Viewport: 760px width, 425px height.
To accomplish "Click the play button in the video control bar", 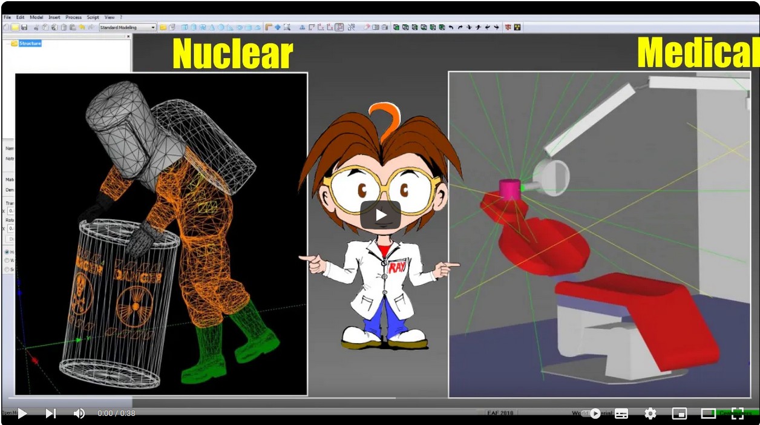I will pyautogui.click(x=22, y=413).
